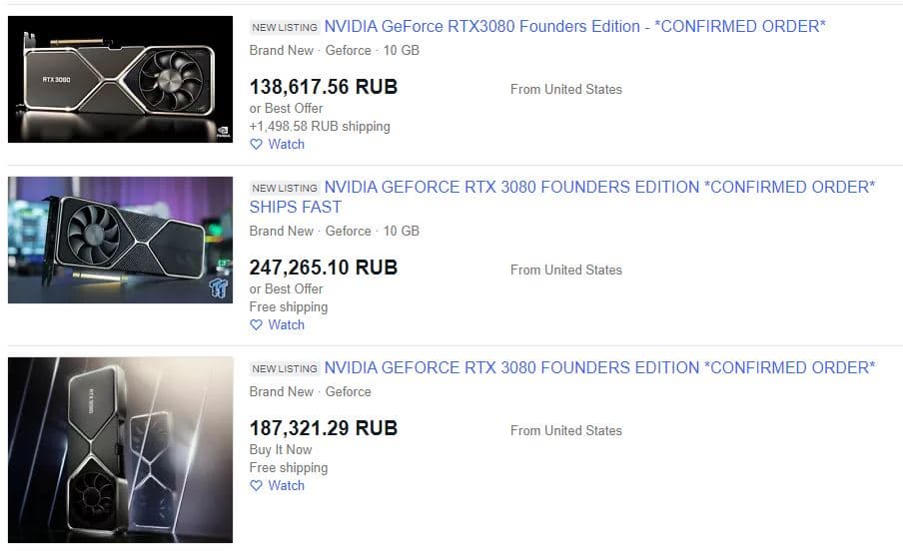Image resolution: width=903 pixels, height=551 pixels.
Task: Click the Watch heart icon for the 187,321.29 RUB listing
Action: (256, 486)
